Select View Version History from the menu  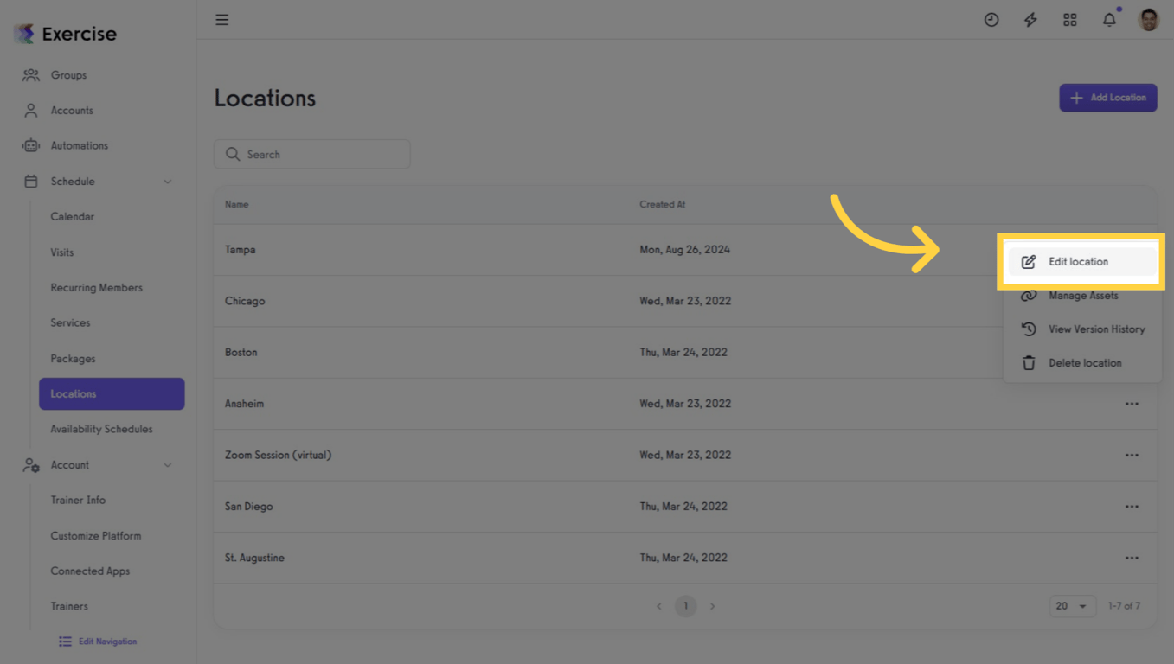pyautogui.click(x=1097, y=329)
